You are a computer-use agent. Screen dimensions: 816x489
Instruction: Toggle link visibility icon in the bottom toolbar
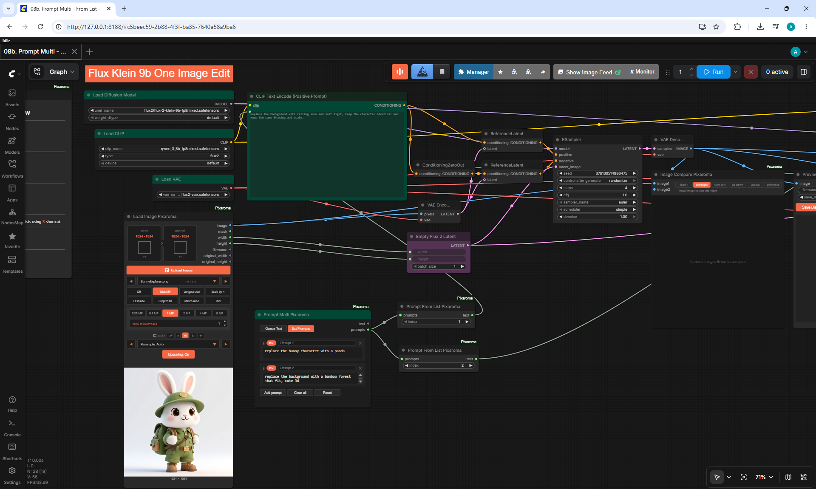(x=804, y=477)
